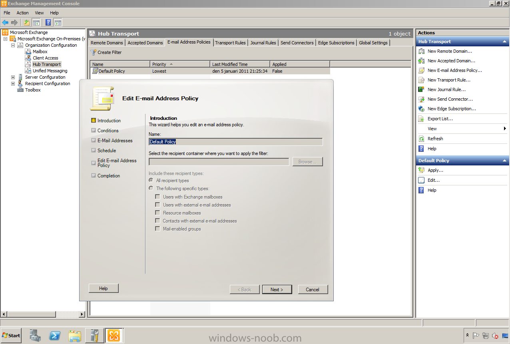This screenshot has height=344, width=510.
Task: Click the Edit icon under Default Policy actions
Action: coord(421,180)
